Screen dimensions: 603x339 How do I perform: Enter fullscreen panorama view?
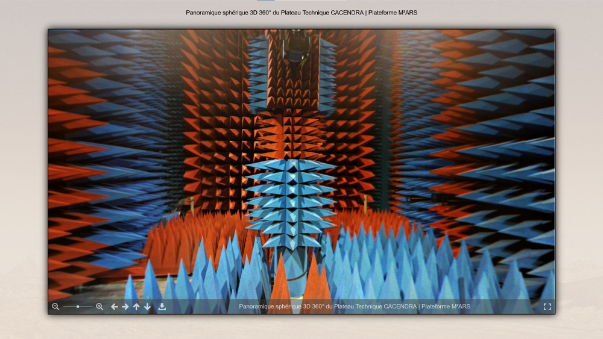(x=548, y=306)
